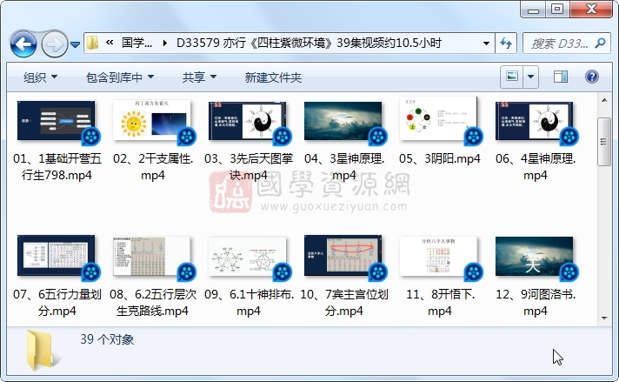Viewport: 619px width, 382px height.
Task: Click file name 06、4星神原理.mp4
Action: [x=536, y=167]
